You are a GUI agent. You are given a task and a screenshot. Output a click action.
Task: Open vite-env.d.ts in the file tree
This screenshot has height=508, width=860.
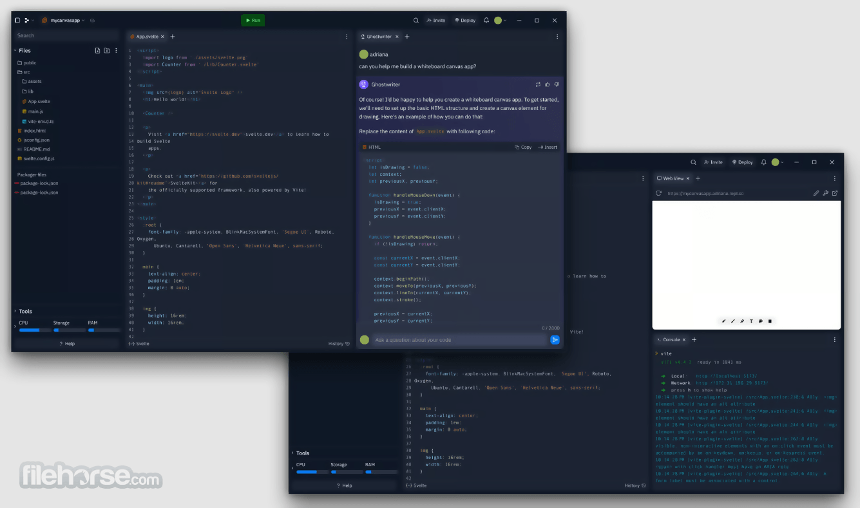[37, 121]
